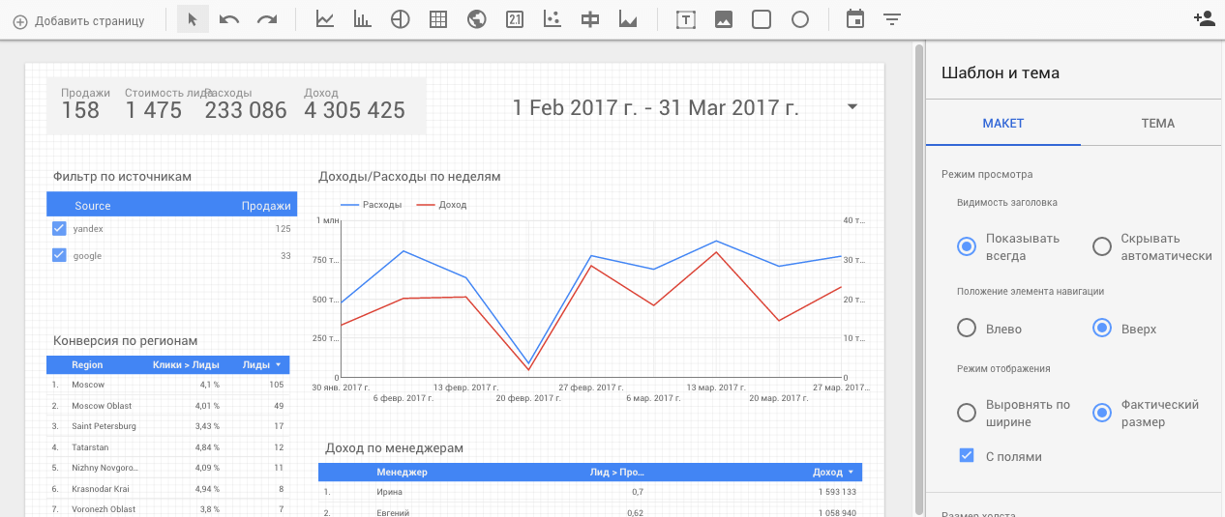Image resolution: width=1225 pixels, height=517 pixels.
Task: Toggle the 'С полями' checkbox
Action: click(966, 456)
